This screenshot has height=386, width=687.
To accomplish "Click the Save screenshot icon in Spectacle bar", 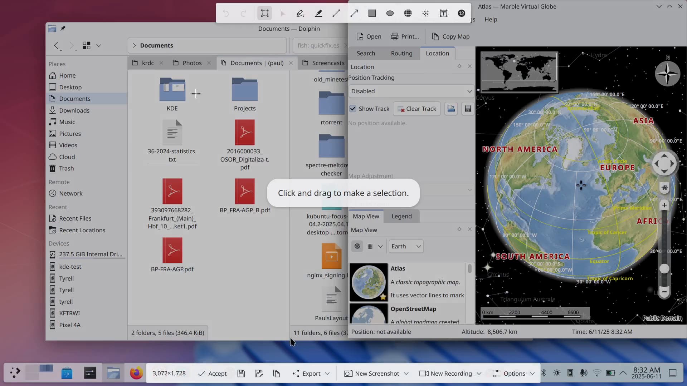I will click(241, 373).
